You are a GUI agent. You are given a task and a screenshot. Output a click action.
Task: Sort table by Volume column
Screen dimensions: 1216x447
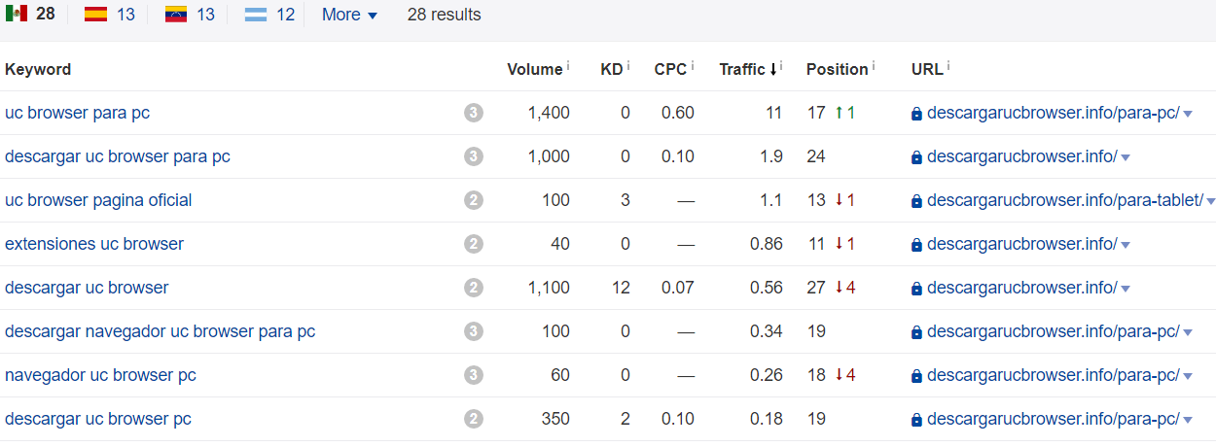tap(535, 69)
